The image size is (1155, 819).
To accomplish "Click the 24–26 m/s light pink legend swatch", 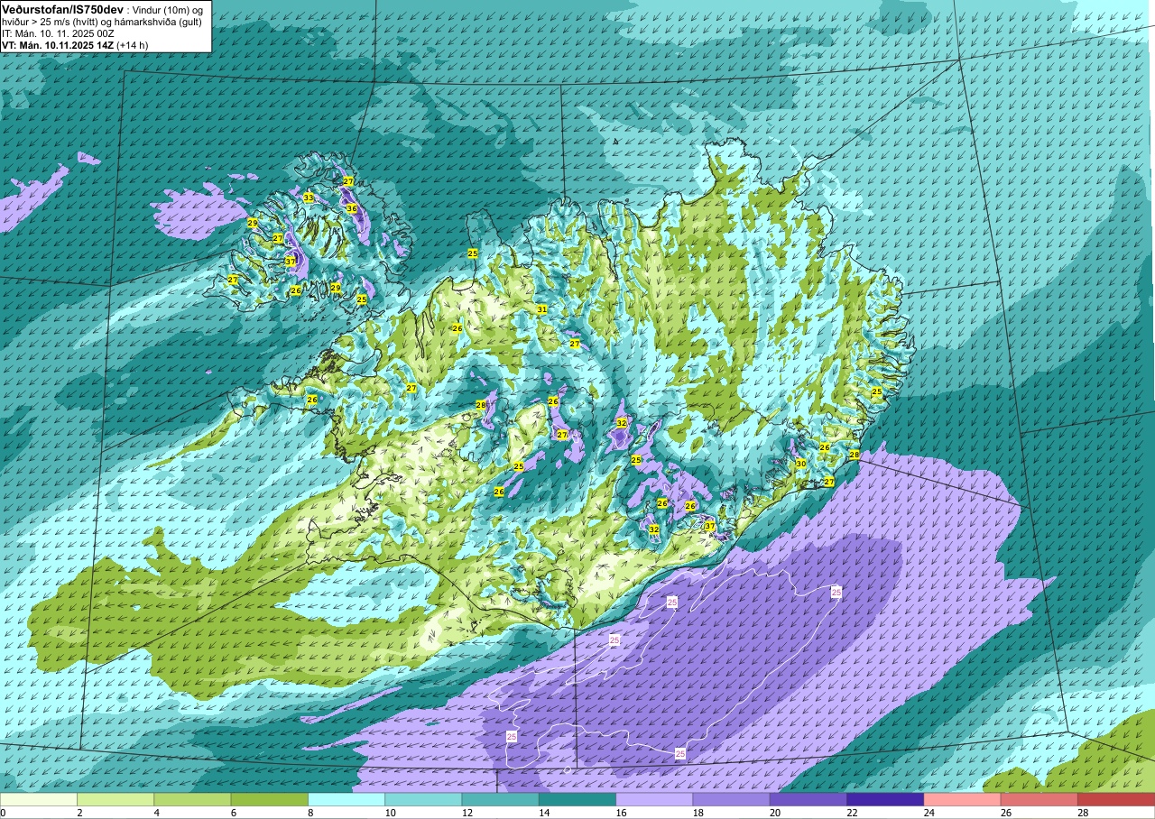I will [x=963, y=799].
